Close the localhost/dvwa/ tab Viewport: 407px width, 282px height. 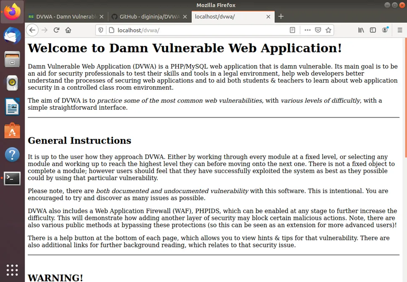tap(268, 17)
